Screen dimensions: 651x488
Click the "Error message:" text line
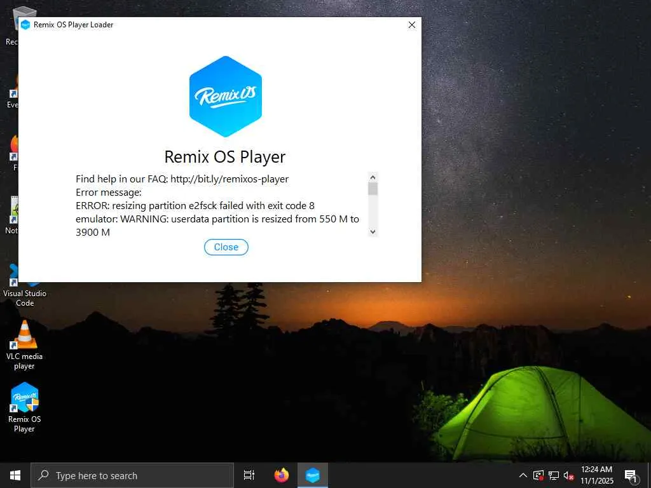pos(109,192)
